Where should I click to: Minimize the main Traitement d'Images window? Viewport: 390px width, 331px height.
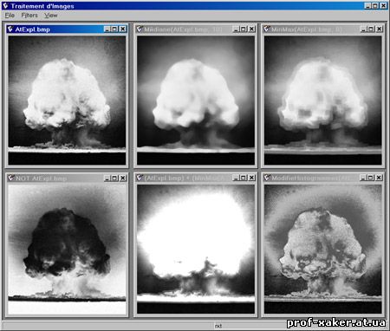coord(367,6)
